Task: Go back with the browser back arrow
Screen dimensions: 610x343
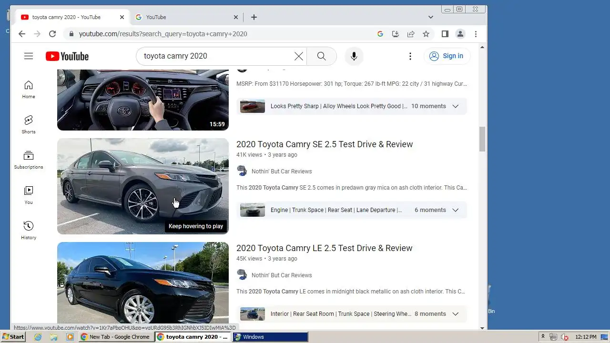Action: (x=21, y=34)
